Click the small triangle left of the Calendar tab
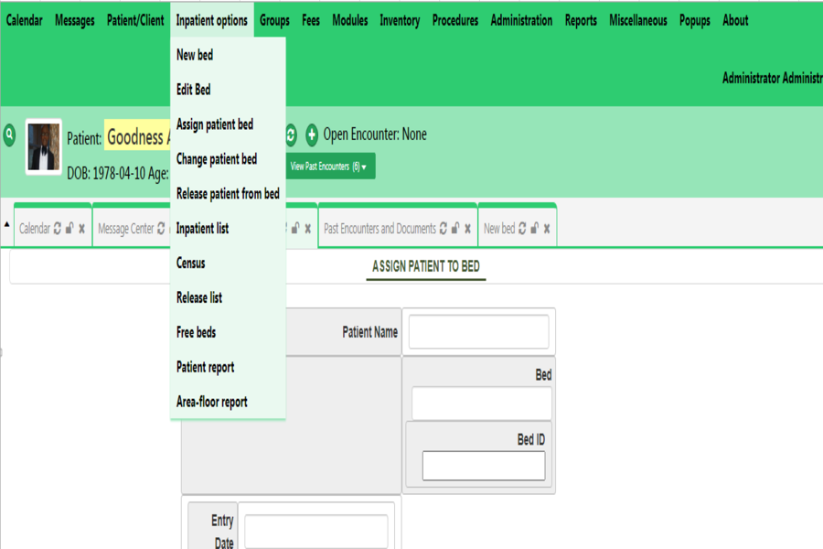Screen dimensions: 823x549 point(6,224)
